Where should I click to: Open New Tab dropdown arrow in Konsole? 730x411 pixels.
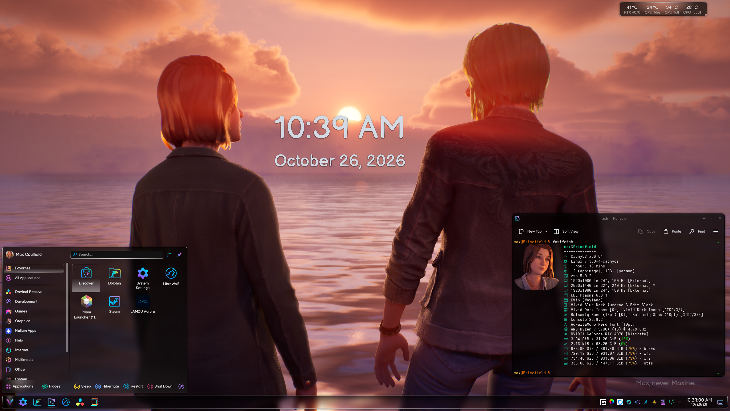point(546,231)
